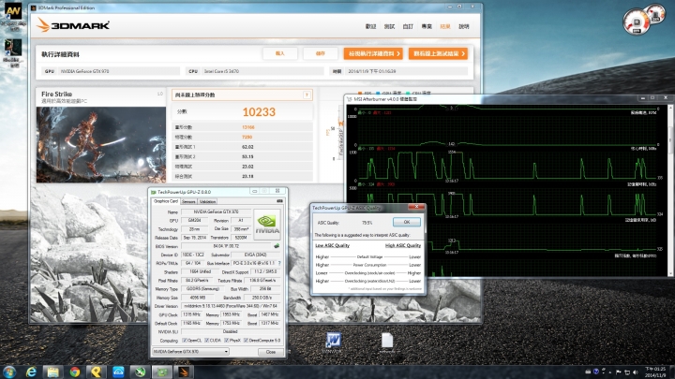Screen dimensions: 675x379
Task: Switch to 3DMark taskbar icon
Action: 184,372
